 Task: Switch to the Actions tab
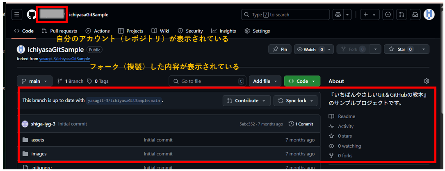98,31
